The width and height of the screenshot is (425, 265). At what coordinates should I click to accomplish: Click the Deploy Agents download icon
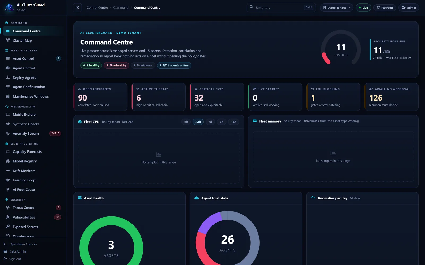tap(8, 77)
